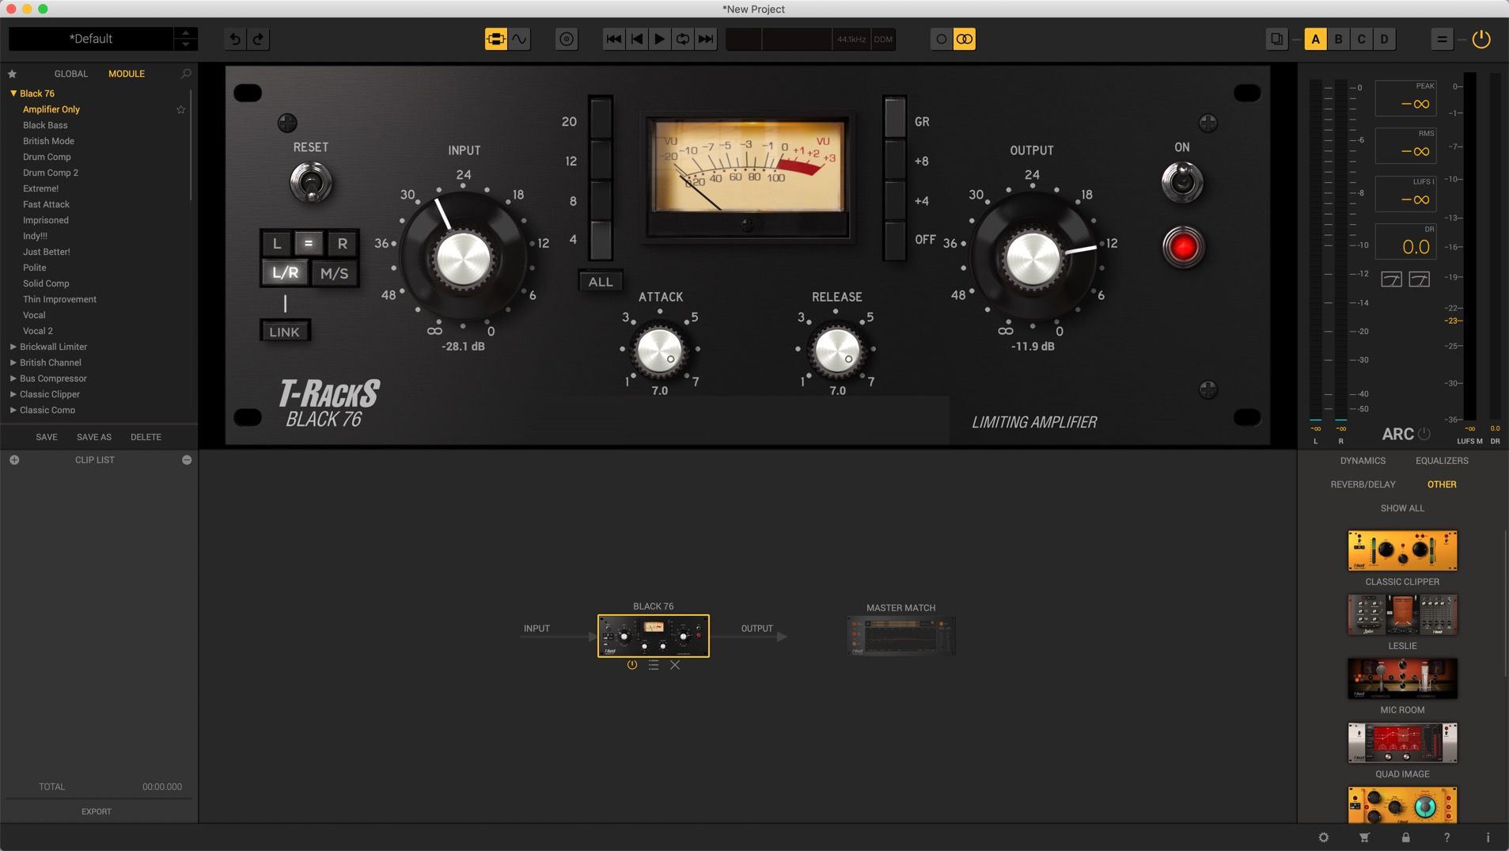Click the EXPORT button
This screenshot has width=1509, height=851.
pyautogui.click(x=97, y=811)
